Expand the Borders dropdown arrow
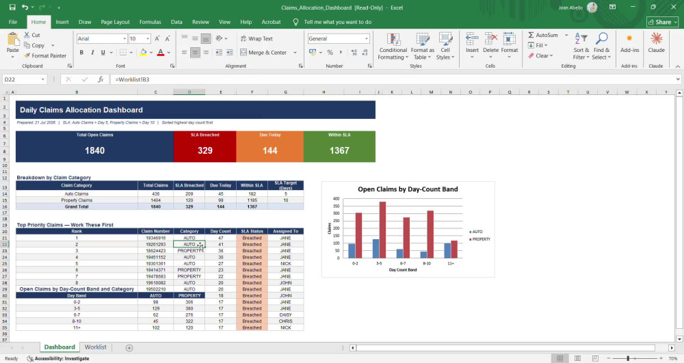684x363 pixels. tap(131, 52)
